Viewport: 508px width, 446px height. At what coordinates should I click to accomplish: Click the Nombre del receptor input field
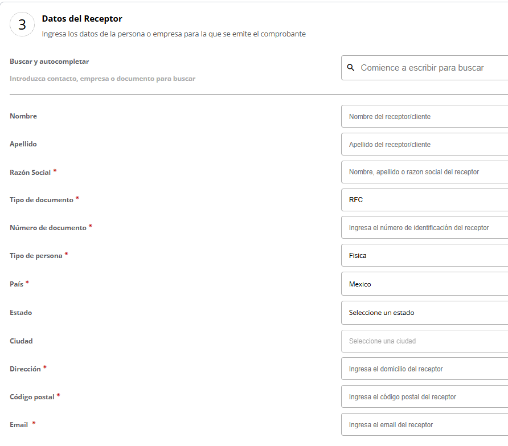(424, 116)
